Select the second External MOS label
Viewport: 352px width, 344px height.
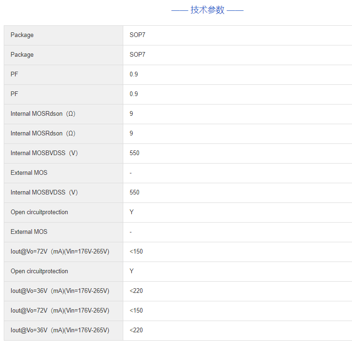[x=29, y=232]
